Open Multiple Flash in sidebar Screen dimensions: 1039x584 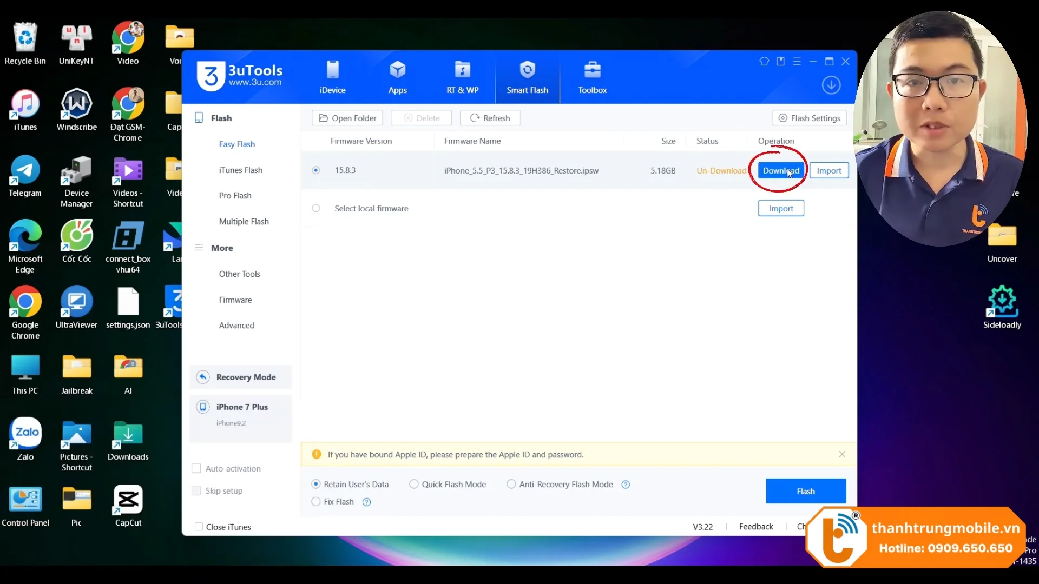244,221
